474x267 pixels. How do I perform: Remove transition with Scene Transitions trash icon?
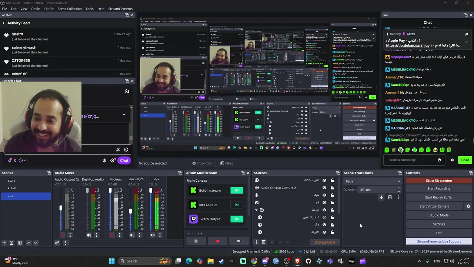[390, 197]
